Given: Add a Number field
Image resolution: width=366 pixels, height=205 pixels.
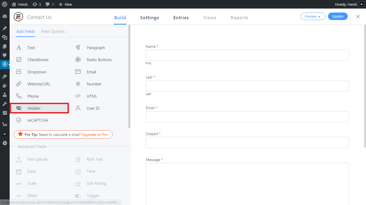Looking at the screenshot, I should tap(94, 84).
